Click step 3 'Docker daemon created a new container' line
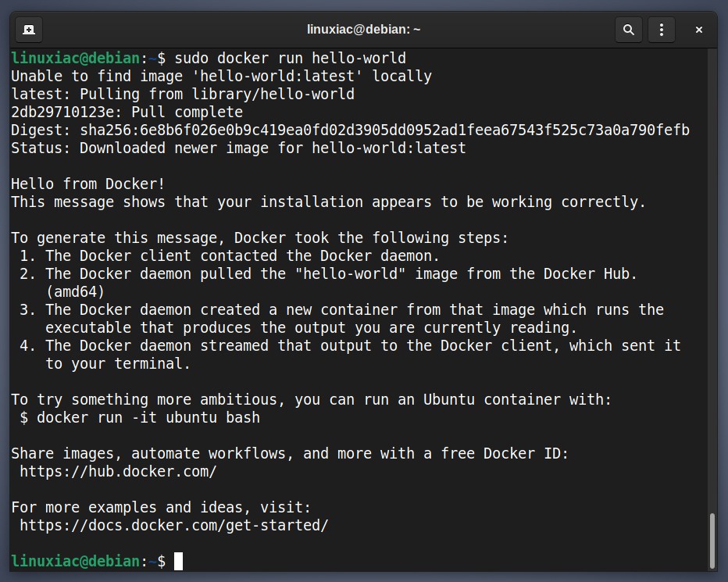The height and width of the screenshot is (582, 728). pos(341,310)
